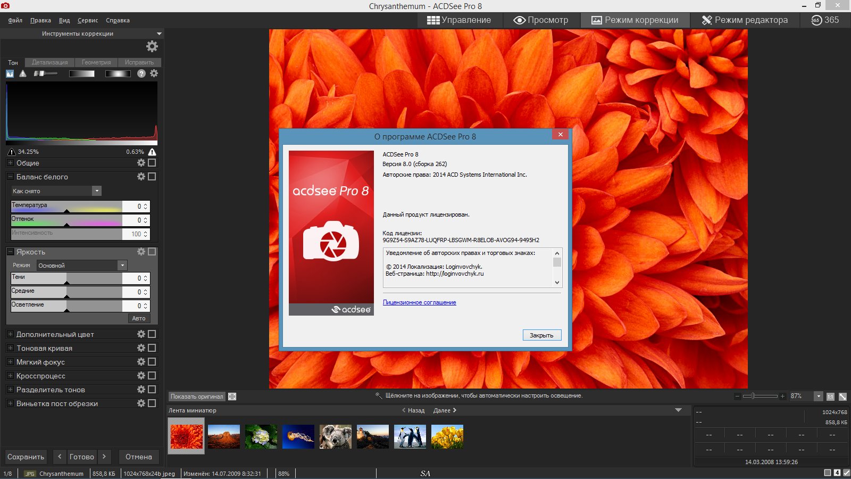The width and height of the screenshot is (851, 479).
Task: Enable the Баланс белого group checkbox
Action: [152, 177]
